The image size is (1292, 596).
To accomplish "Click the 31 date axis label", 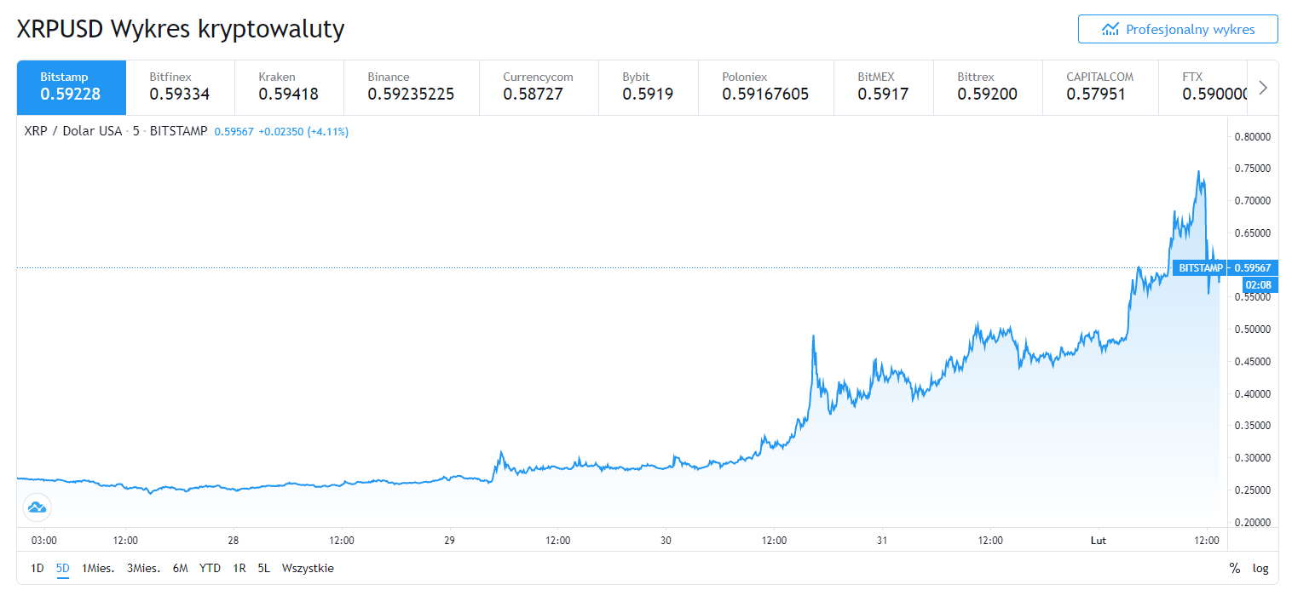I will tap(882, 540).
